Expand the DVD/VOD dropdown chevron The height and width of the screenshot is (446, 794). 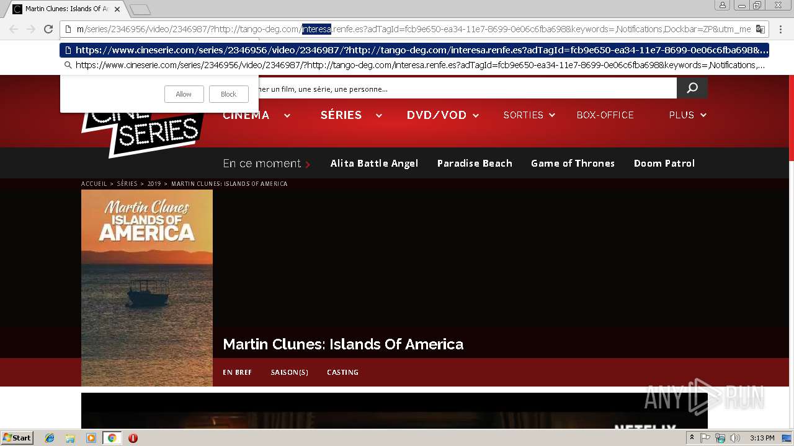pyautogui.click(x=476, y=116)
